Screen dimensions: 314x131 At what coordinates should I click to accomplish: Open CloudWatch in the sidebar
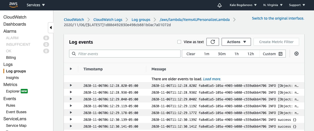pyautogui.click(x=15, y=17)
